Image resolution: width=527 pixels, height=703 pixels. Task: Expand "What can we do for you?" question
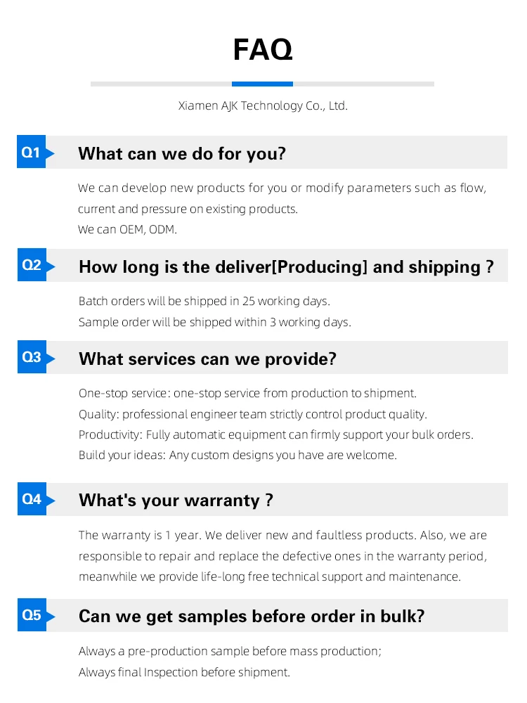coord(182,153)
